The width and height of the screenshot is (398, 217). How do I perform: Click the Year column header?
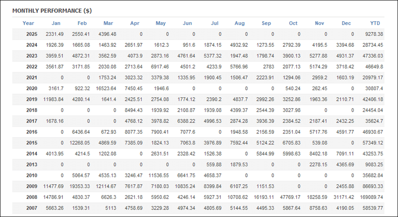(28, 23)
